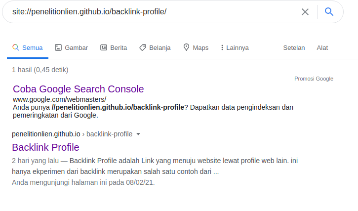The width and height of the screenshot is (358, 211).
Task: Expand the Lainnya menu
Action: pos(235,48)
